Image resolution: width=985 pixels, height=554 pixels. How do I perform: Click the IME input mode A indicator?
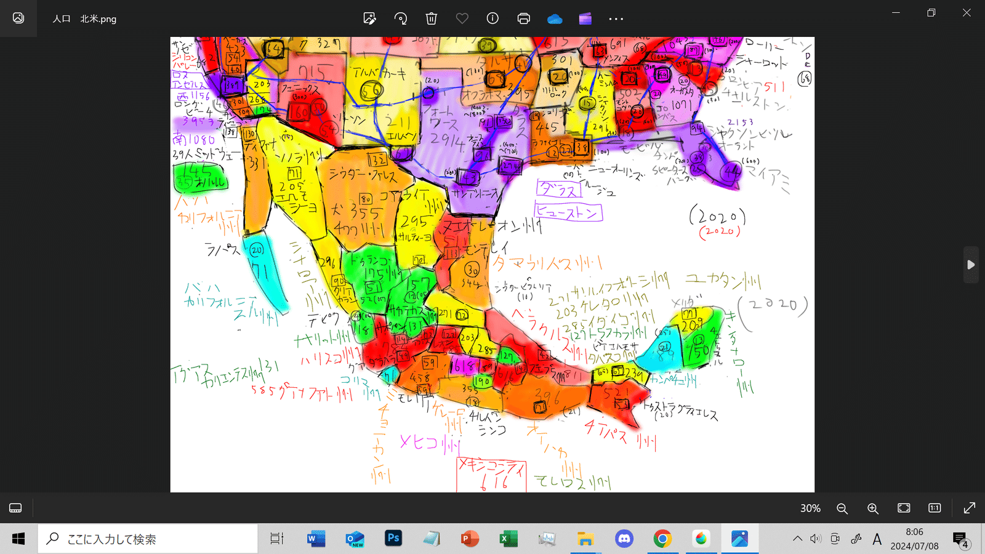pos(877,539)
